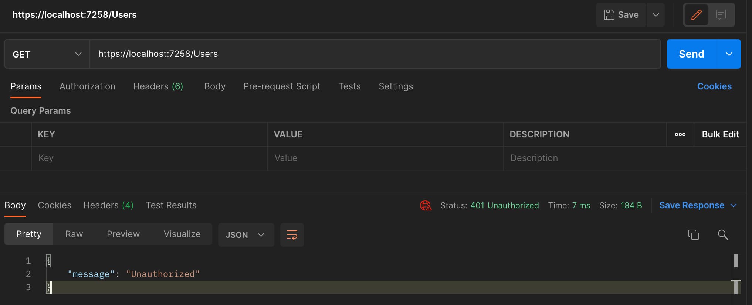
Task: Open the response Headers (4) tab
Action: (108, 205)
